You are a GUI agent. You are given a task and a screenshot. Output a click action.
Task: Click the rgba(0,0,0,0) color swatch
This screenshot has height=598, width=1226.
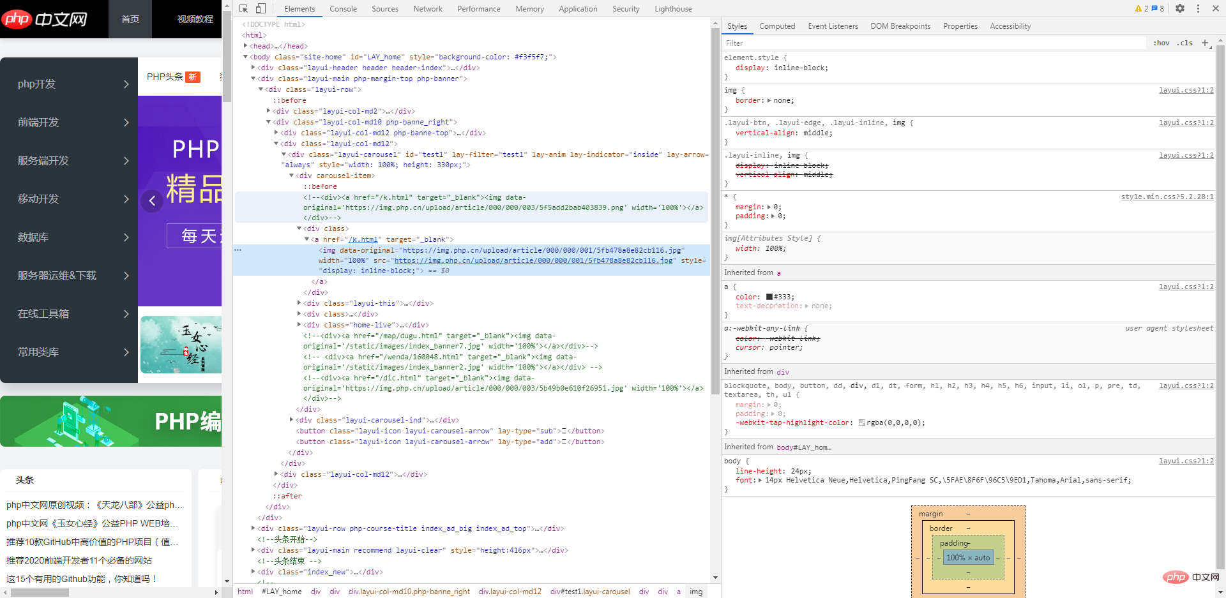pos(862,422)
